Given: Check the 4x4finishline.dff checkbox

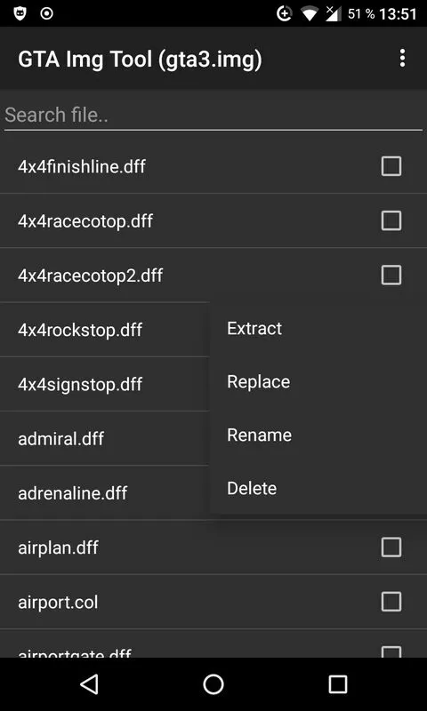Looking at the screenshot, I should click(x=391, y=166).
